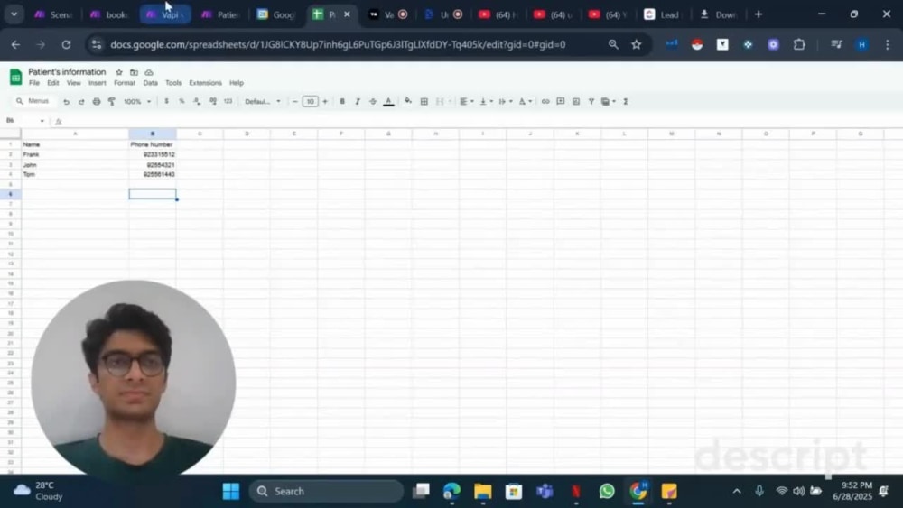Click the functions sigma icon
Viewport: 903px width, 508px height.
coord(626,101)
